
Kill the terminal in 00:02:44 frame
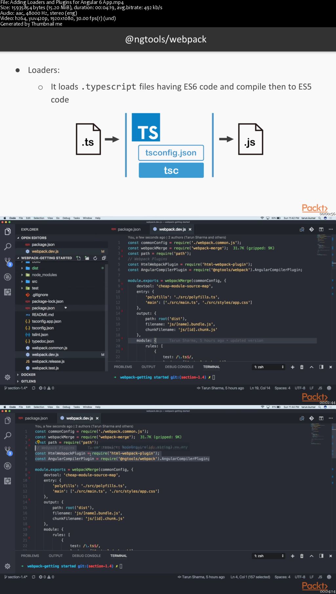pyautogui.click(x=302, y=367)
